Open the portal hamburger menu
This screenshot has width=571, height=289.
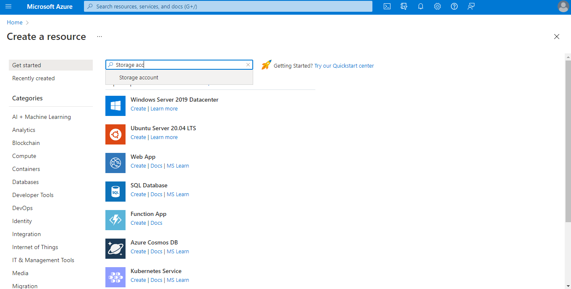(x=8, y=6)
